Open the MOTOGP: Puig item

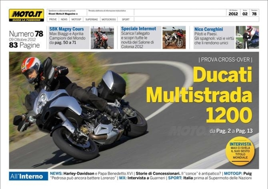tap(238, 174)
